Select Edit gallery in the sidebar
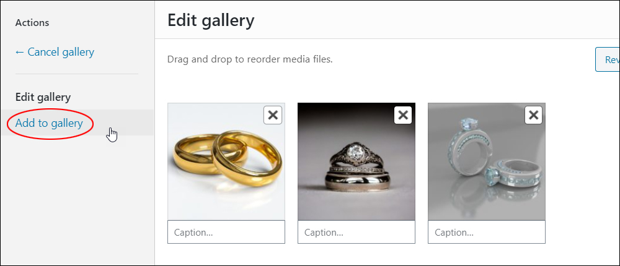This screenshot has height=266, width=620. click(x=43, y=97)
